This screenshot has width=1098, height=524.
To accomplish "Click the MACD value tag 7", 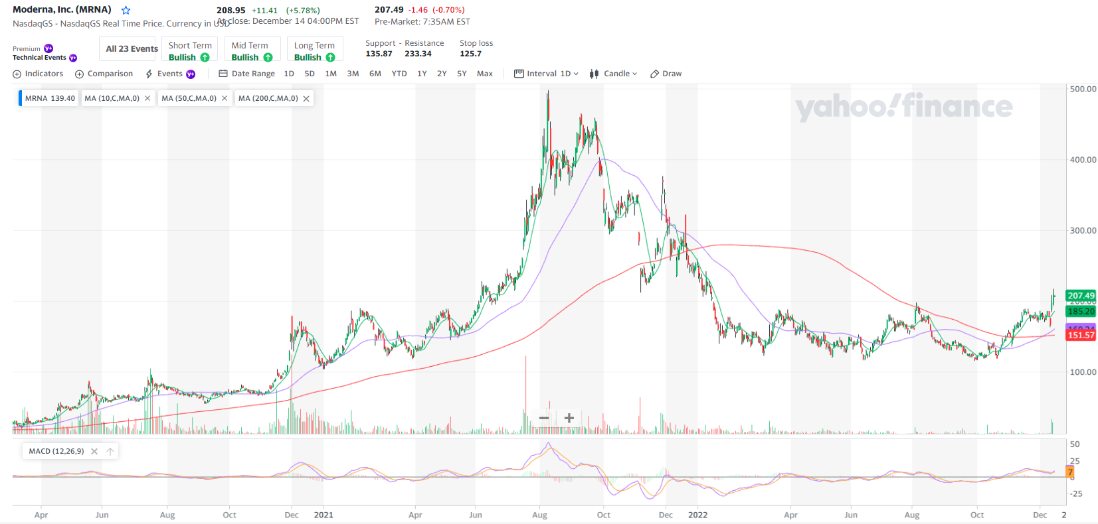I will pyautogui.click(x=1070, y=472).
